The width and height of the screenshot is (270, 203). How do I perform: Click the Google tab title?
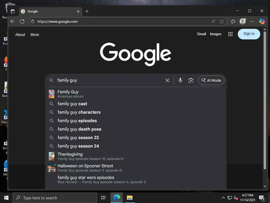click(x=33, y=11)
